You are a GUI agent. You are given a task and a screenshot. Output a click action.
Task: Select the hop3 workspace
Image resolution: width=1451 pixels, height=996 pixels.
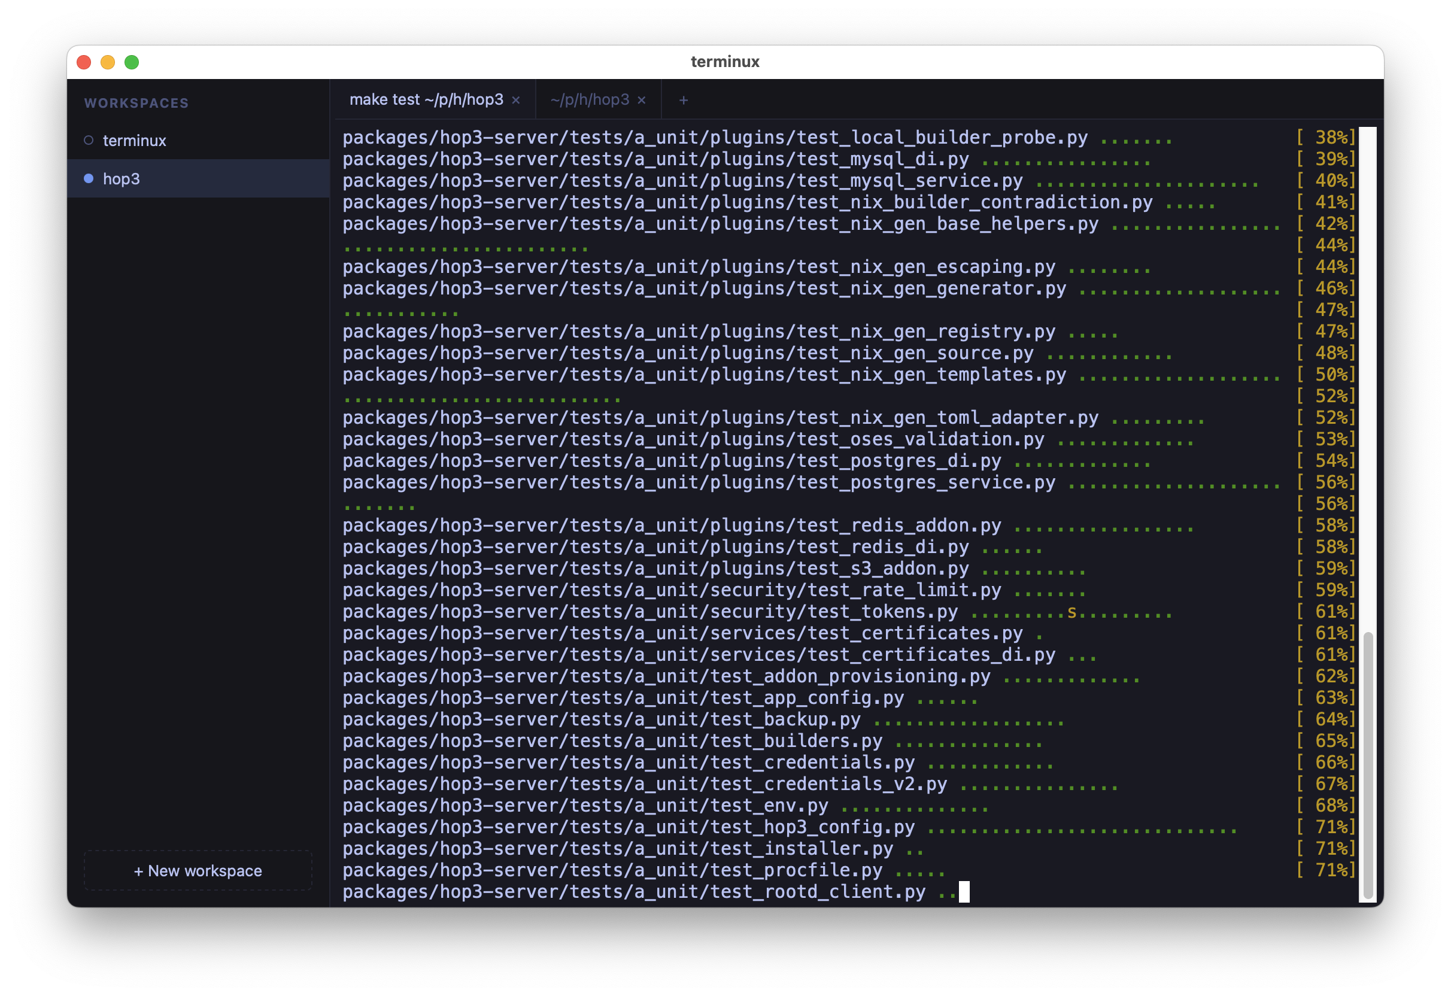click(x=199, y=178)
